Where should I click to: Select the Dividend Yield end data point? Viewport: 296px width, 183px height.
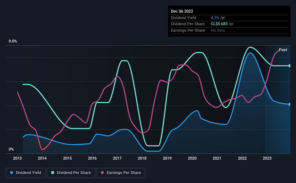tap(290, 104)
